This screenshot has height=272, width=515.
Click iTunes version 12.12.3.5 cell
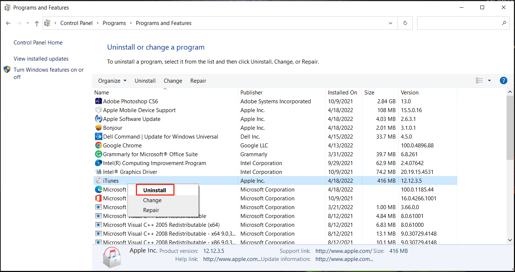[412, 180]
